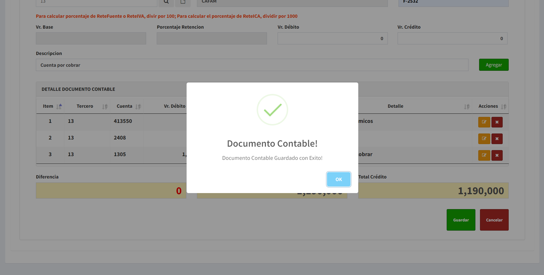This screenshot has height=275, width=544.
Task: Click into the Vr. Débito field
Action: tap(332, 38)
